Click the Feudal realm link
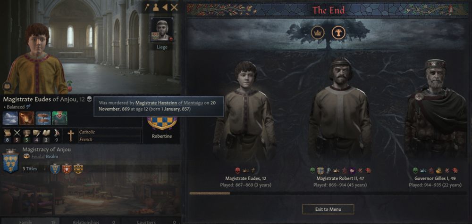The image size is (472, 224). pos(38,156)
